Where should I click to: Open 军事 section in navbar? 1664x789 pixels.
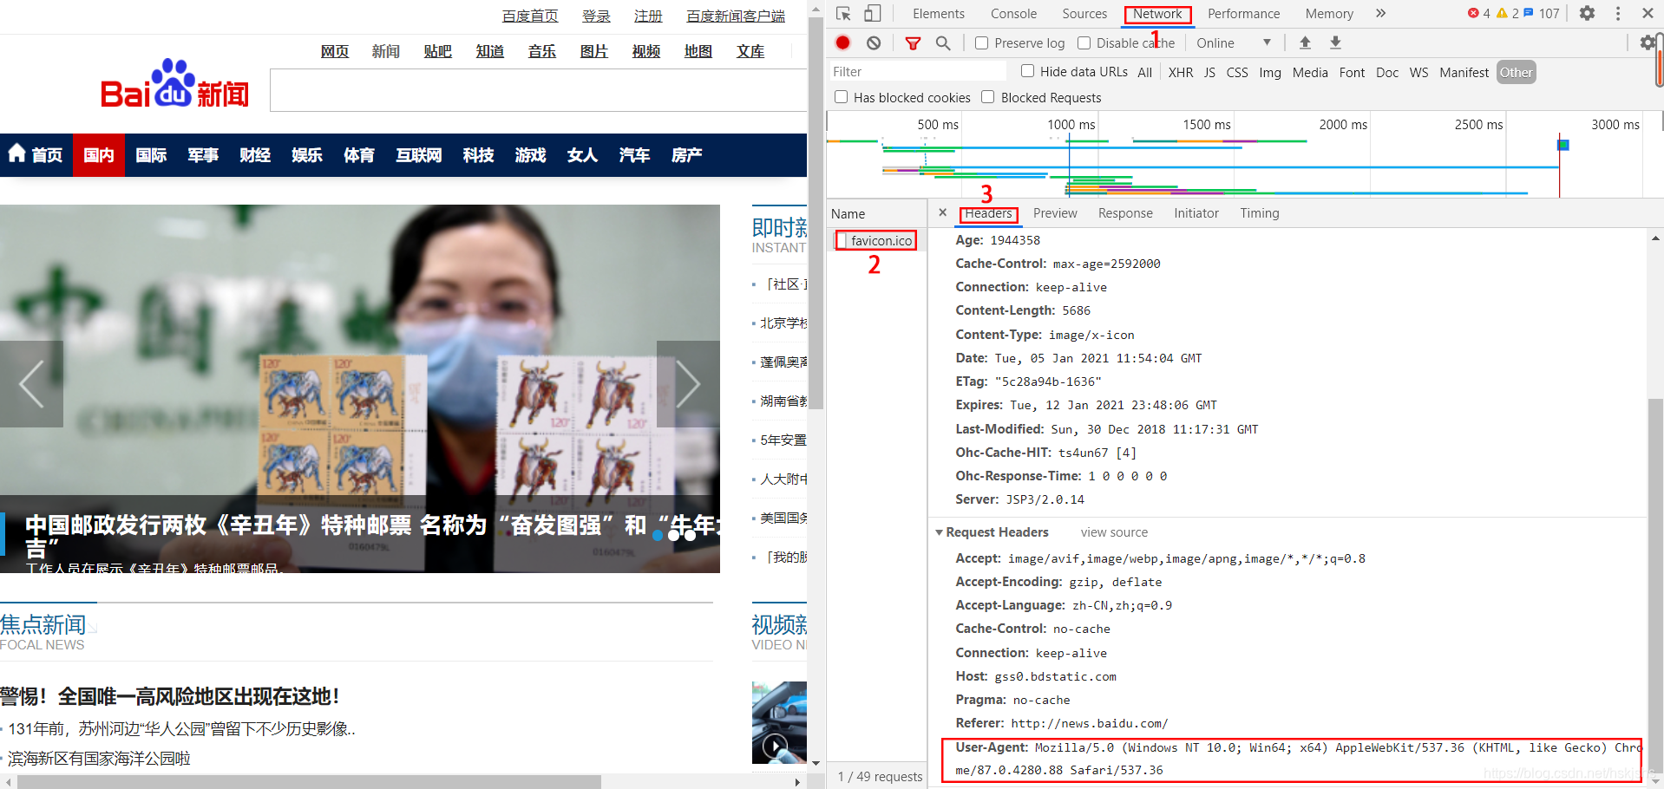point(203,154)
